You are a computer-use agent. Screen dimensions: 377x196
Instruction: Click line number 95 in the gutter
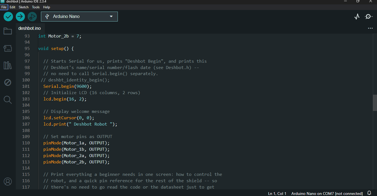point(27,49)
